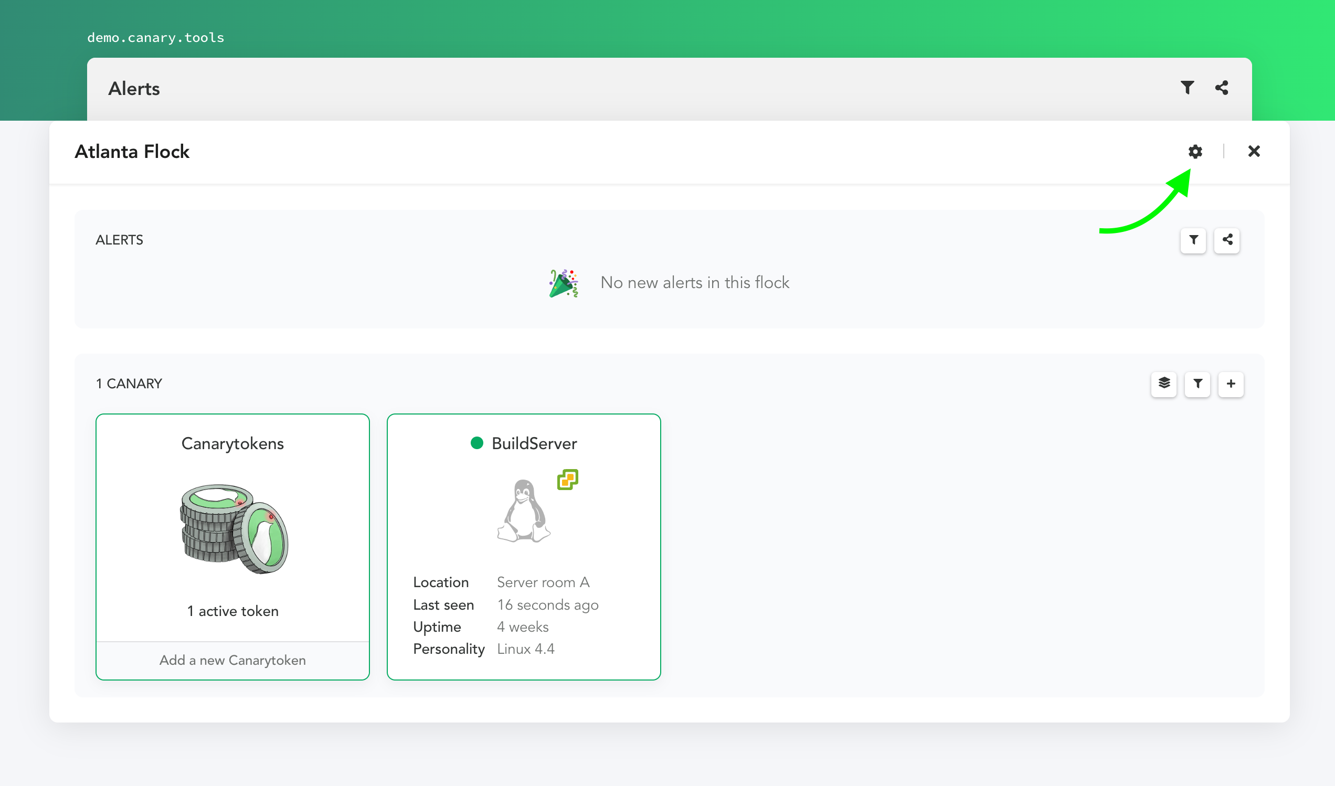Click the '4 weeks' uptime value
1335x786 pixels.
[522, 627]
